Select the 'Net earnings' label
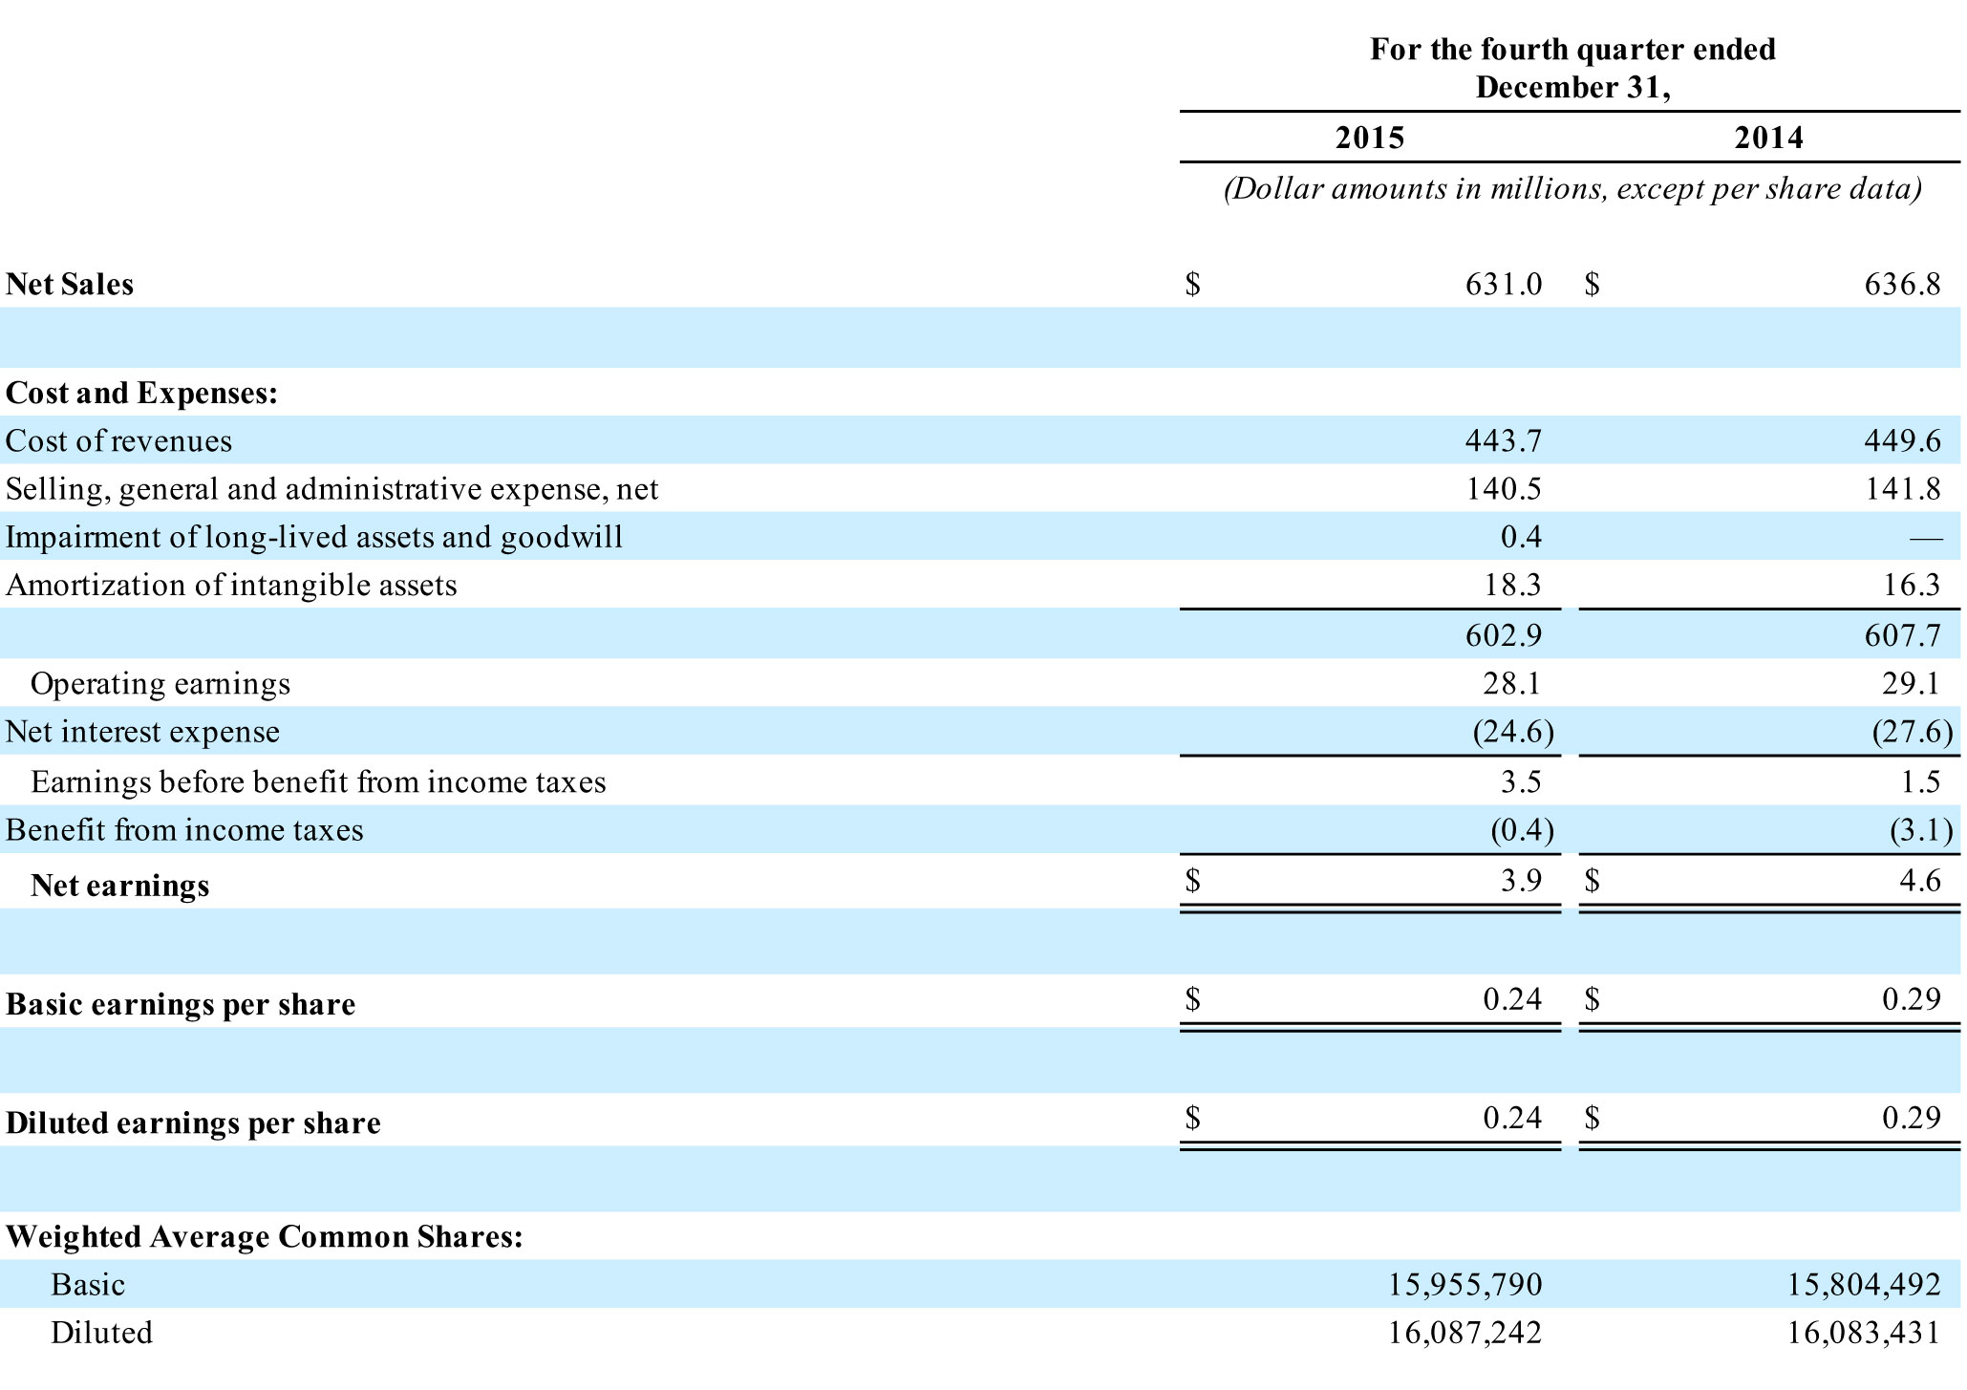This screenshot has height=1390, width=1967. (x=119, y=886)
